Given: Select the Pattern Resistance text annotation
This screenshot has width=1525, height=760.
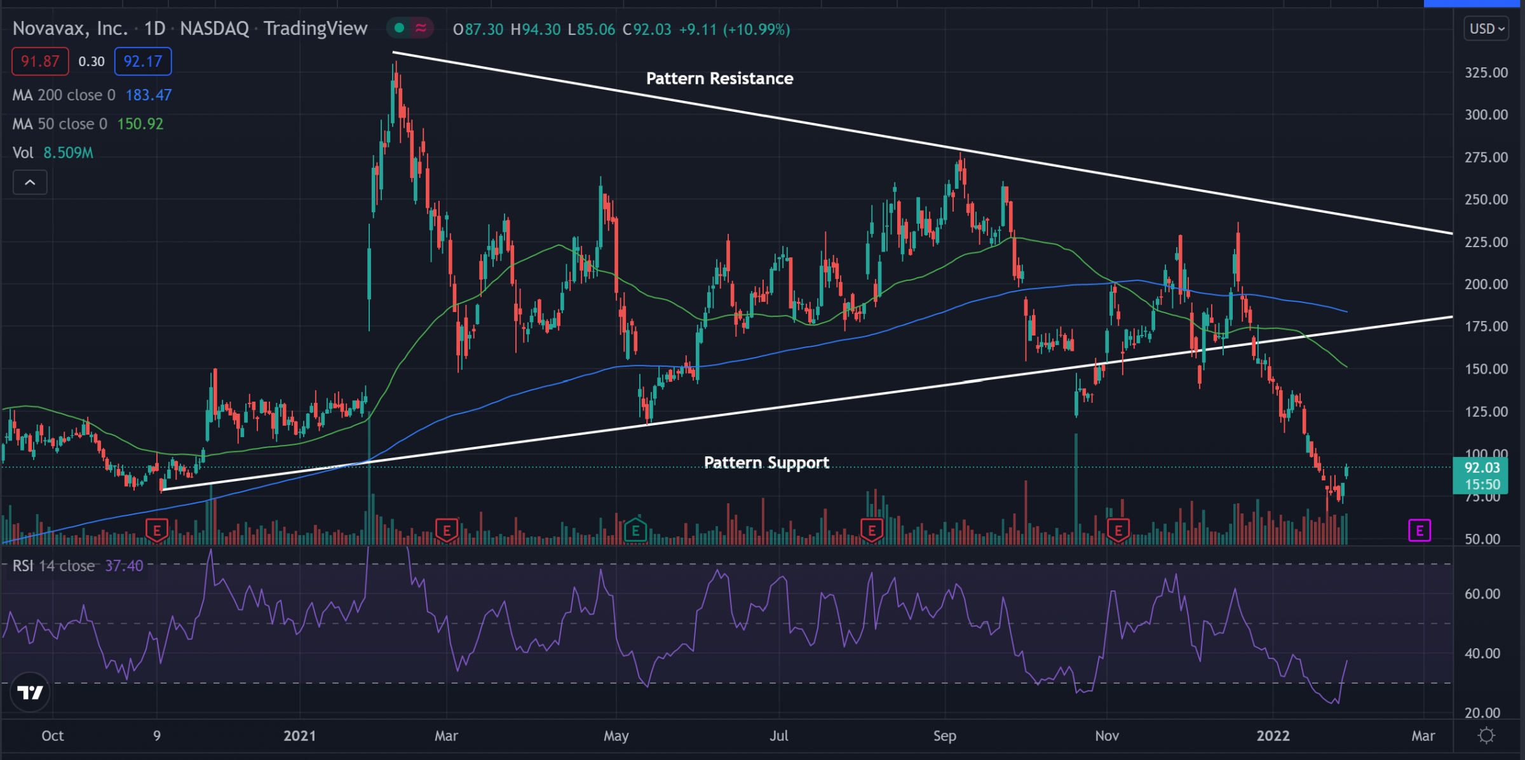Looking at the screenshot, I should tap(719, 78).
